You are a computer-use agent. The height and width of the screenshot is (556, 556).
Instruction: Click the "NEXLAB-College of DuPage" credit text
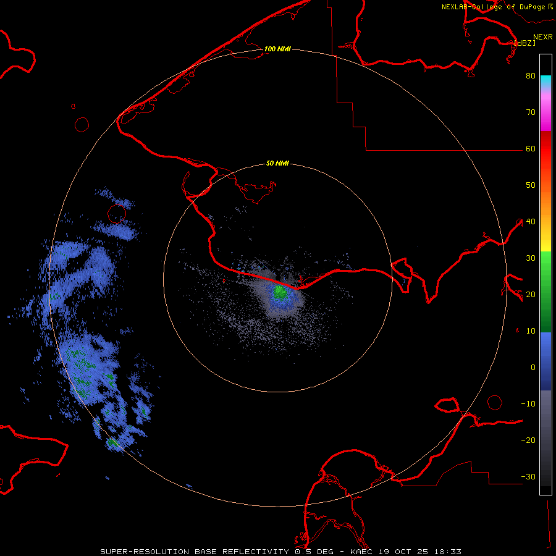(493, 7)
